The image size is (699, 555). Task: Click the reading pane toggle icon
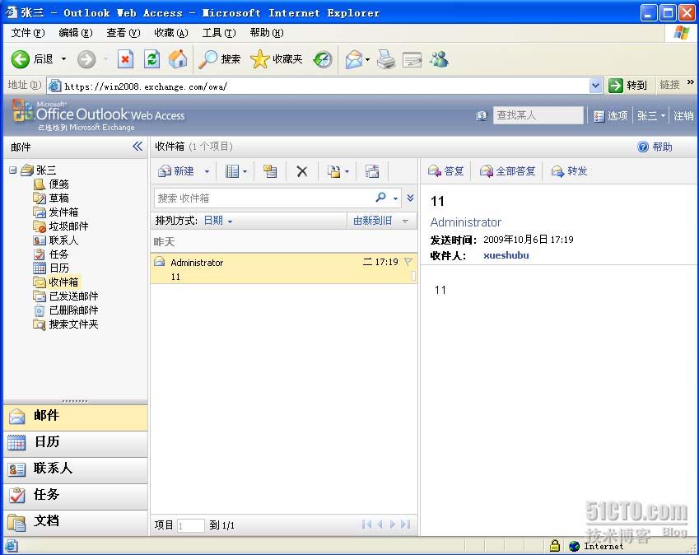point(372,171)
